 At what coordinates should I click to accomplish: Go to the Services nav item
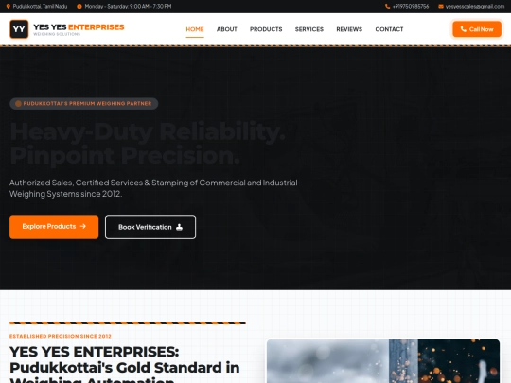(x=309, y=29)
